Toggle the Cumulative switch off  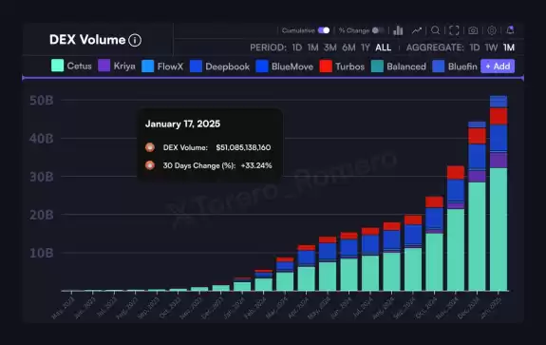click(324, 30)
